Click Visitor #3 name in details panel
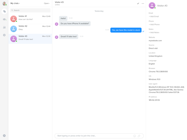Screen dimensions: 187x140 tap(162, 6)
